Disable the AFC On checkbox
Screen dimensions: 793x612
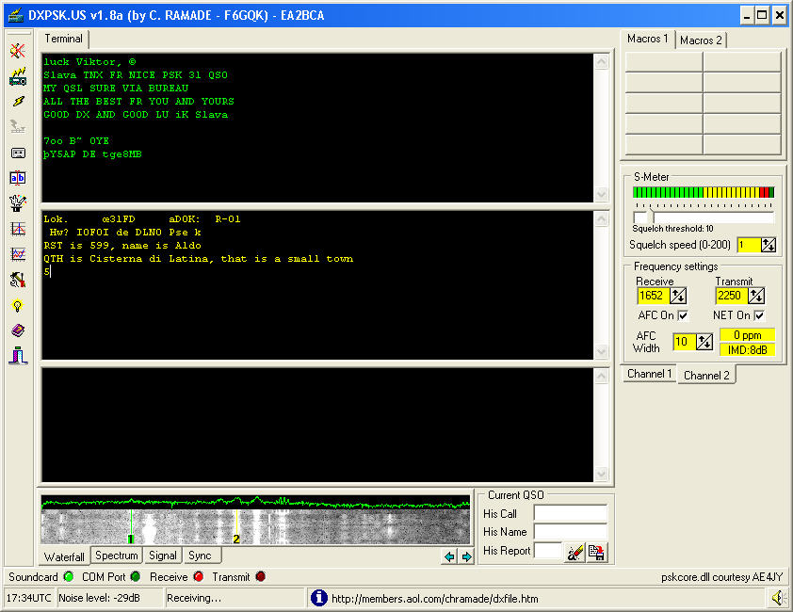pyautogui.click(x=683, y=315)
